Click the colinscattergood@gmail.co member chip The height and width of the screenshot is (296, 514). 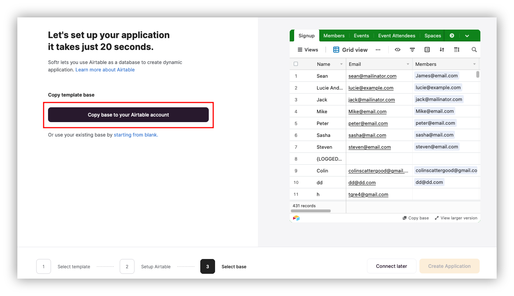click(446, 170)
